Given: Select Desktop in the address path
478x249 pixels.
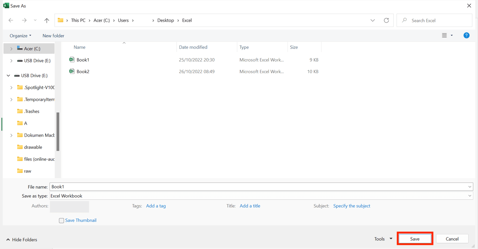Looking at the screenshot, I should pos(165,21).
